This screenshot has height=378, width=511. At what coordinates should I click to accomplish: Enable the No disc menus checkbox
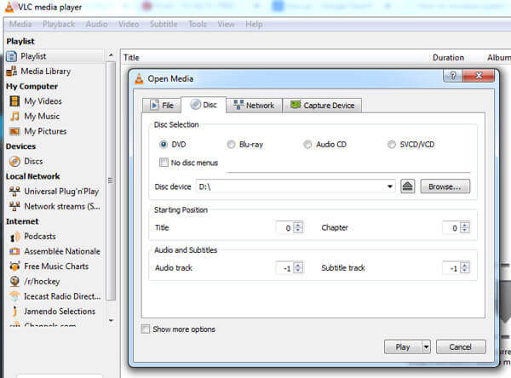(x=164, y=163)
